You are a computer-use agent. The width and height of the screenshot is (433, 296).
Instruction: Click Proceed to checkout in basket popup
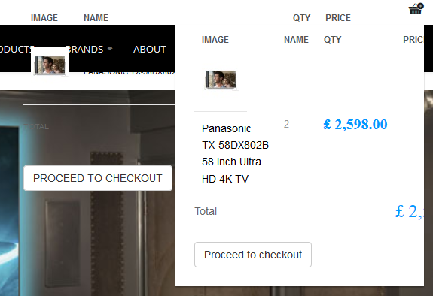tap(253, 255)
